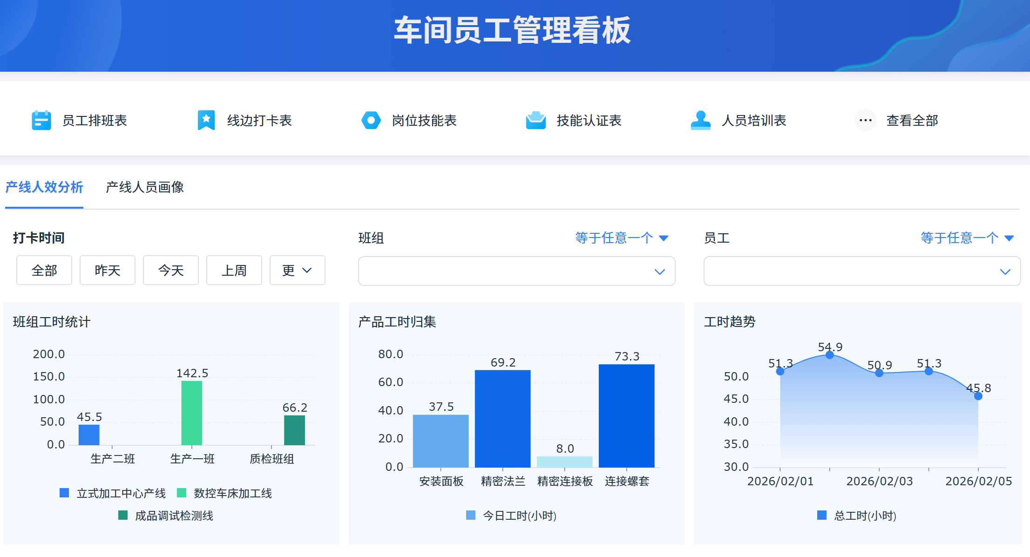Open the 班组 等于任意一个 condition dropdown
The image size is (1030, 557).
click(x=622, y=238)
